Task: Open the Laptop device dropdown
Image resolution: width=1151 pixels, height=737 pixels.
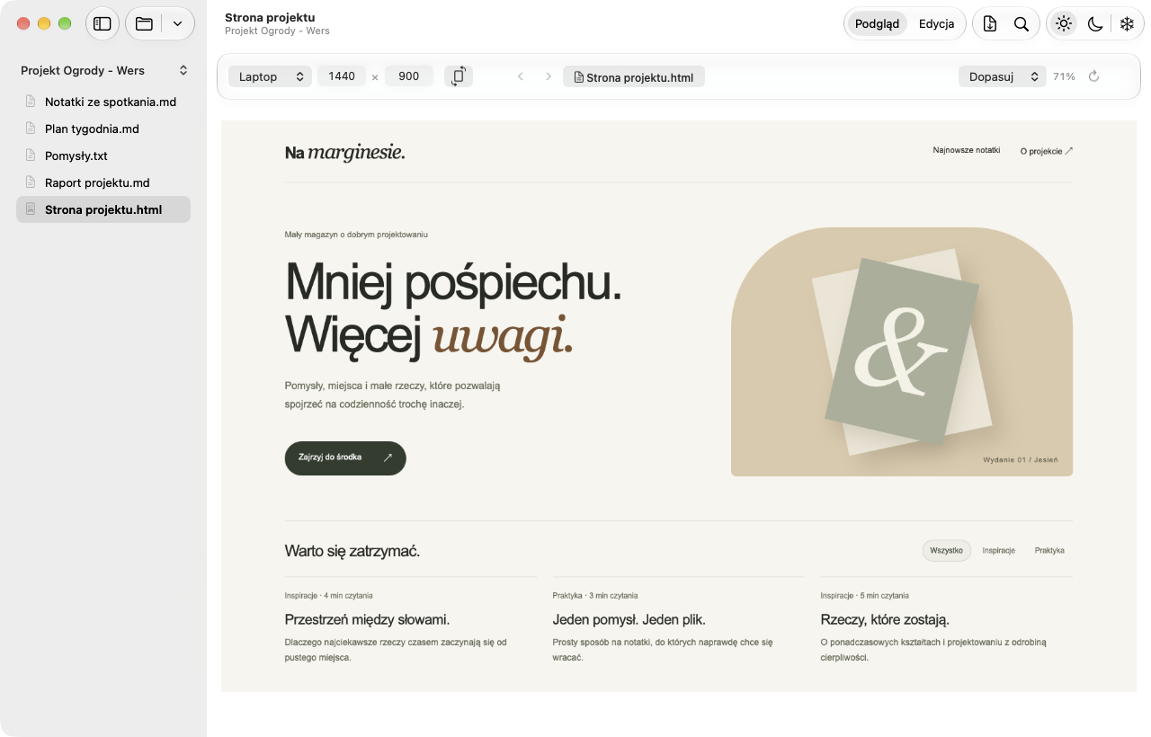Action: pyautogui.click(x=270, y=76)
